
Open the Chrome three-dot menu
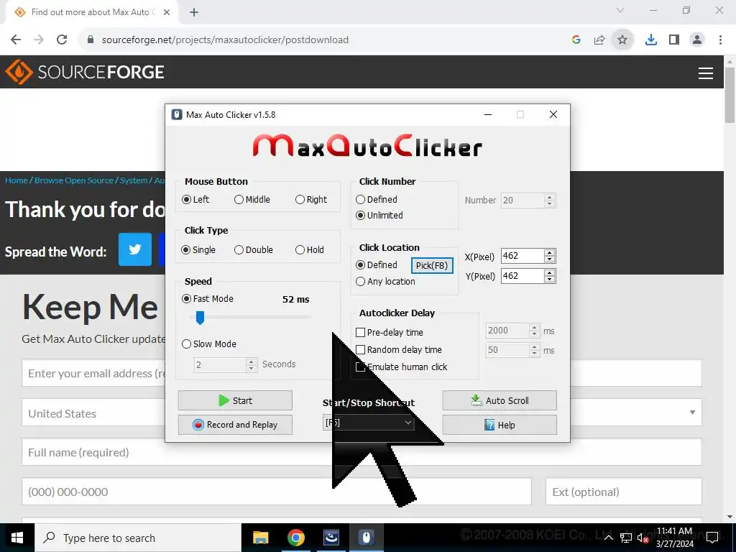click(720, 40)
